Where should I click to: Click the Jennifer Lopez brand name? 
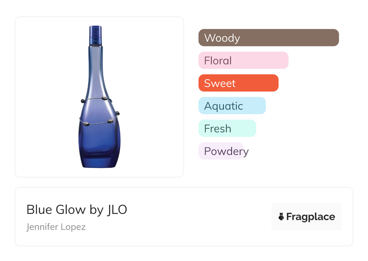tap(56, 227)
